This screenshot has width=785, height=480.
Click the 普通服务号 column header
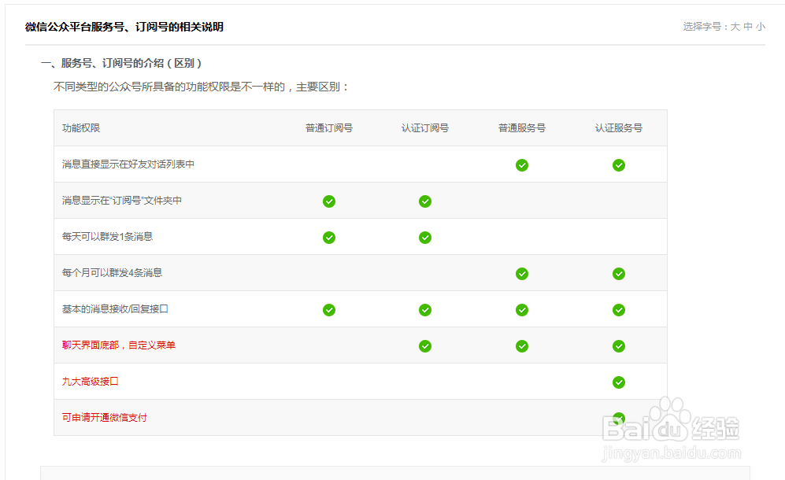[522, 128]
